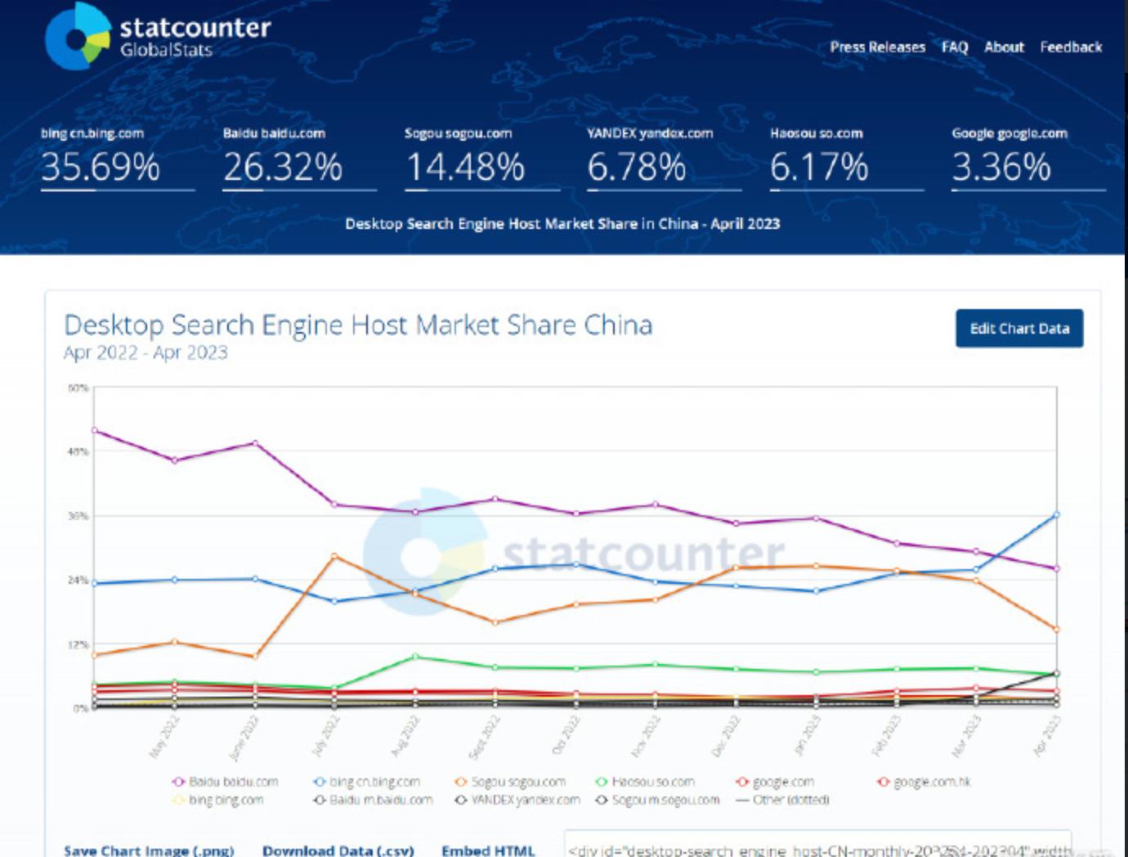The height and width of the screenshot is (857, 1128).
Task: Click the '24%' y-axis label
Action: 78,580
